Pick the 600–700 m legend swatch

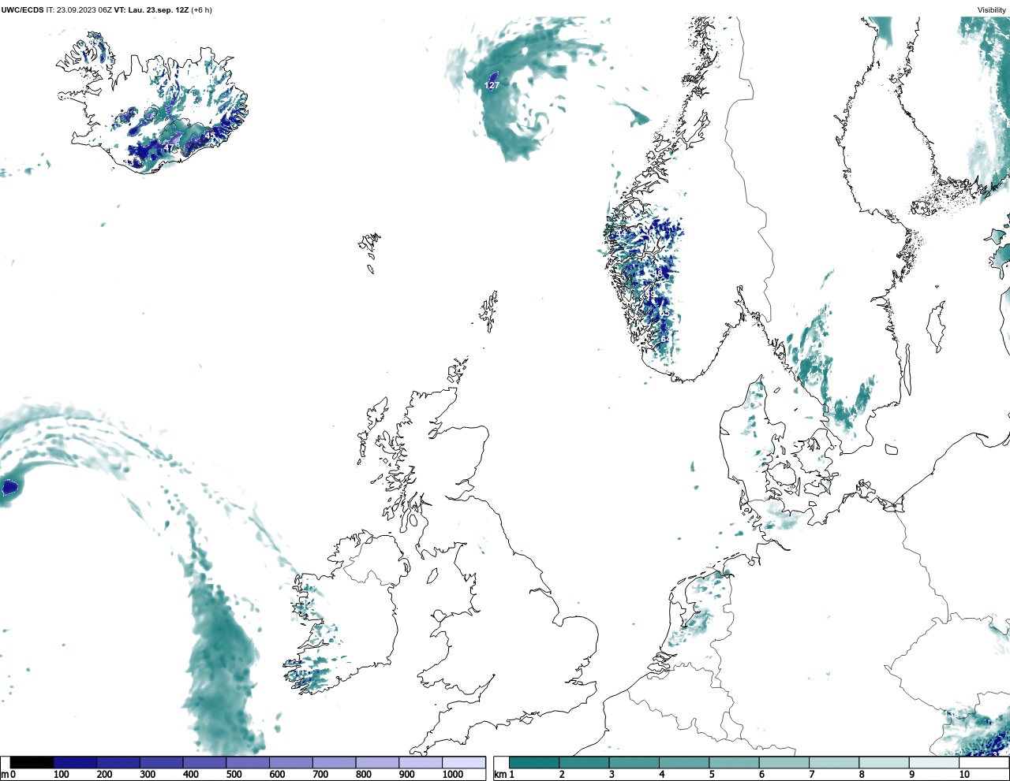point(290,763)
